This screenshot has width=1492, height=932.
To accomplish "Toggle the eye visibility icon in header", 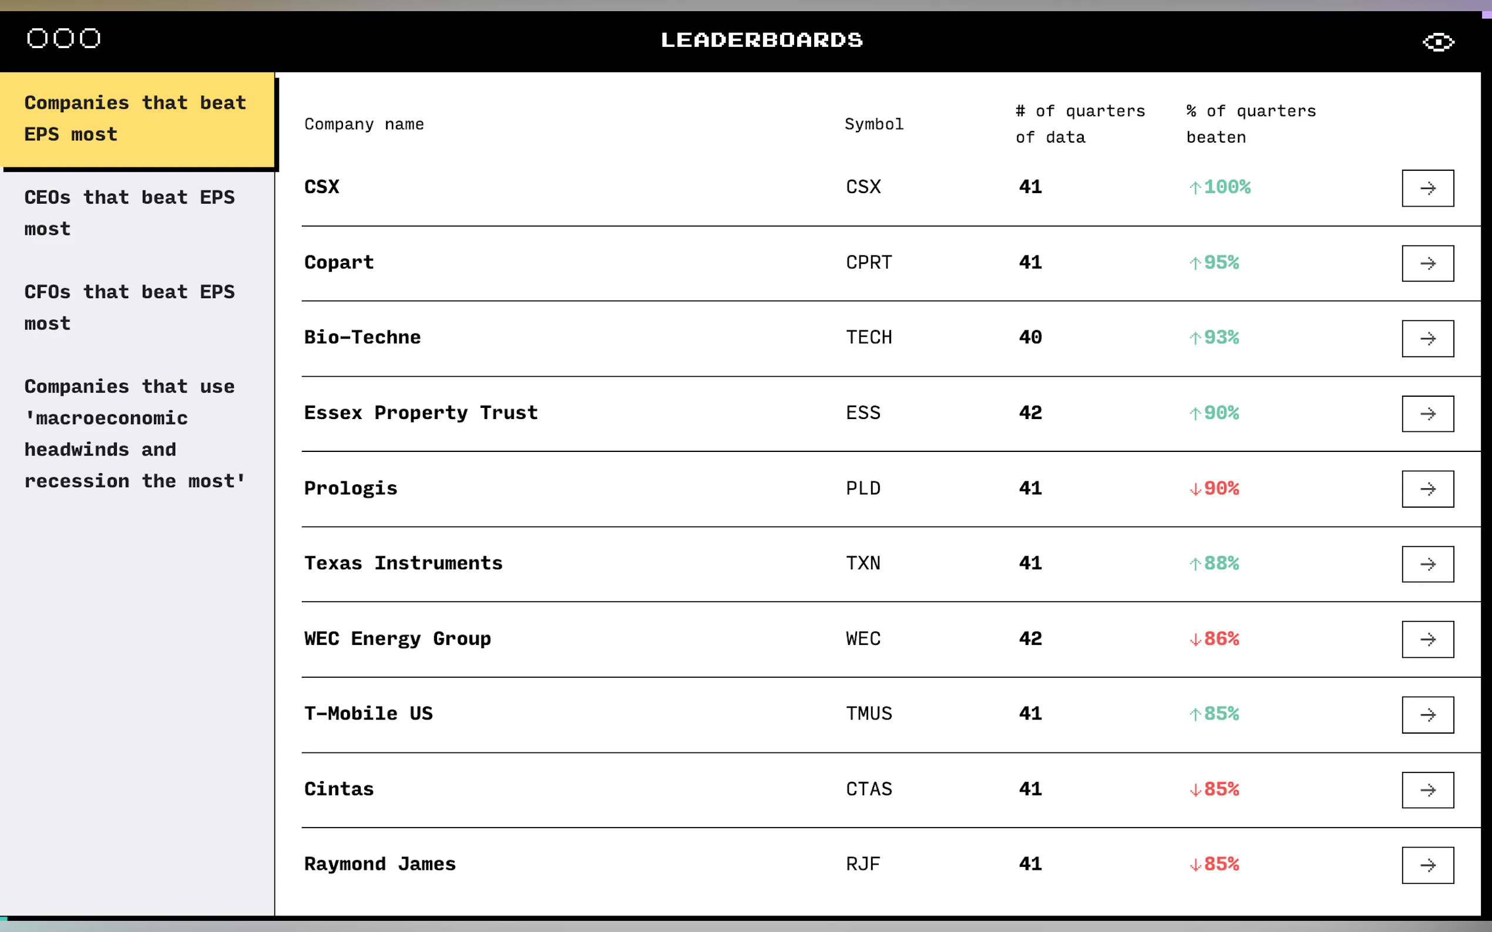I will (1438, 42).
